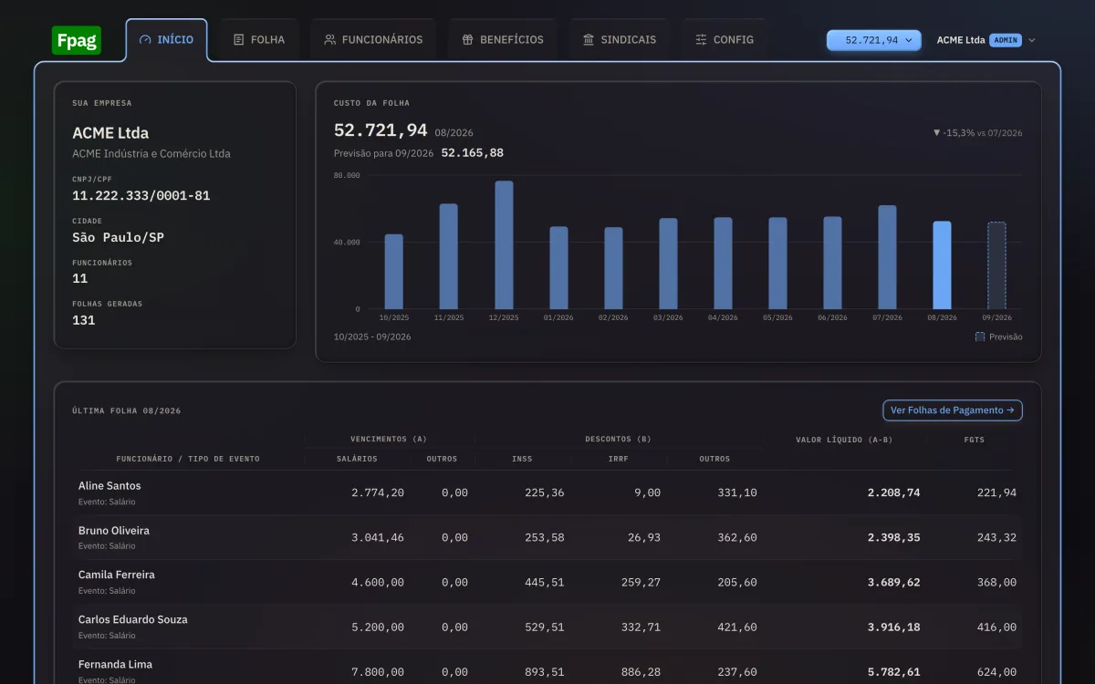Screen dimensions: 1095x684
Task: Click the FGTS column header
Action: [975, 440]
